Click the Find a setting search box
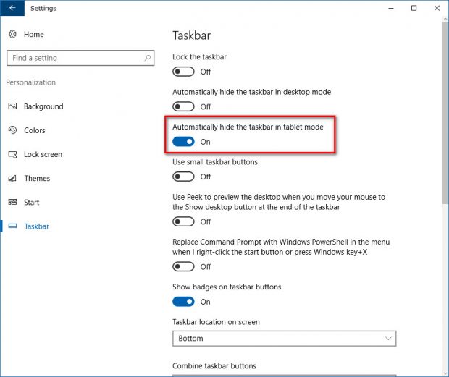Screen dimensions: 449x377 [80, 58]
